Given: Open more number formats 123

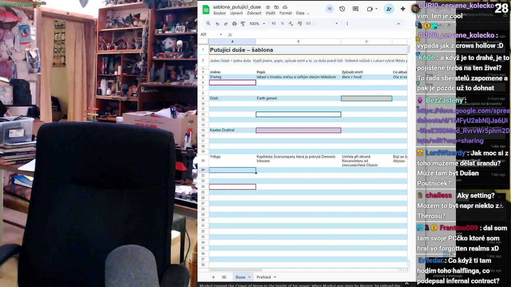Looking at the screenshot, I should pyautogui.click(x=308, y=24).
